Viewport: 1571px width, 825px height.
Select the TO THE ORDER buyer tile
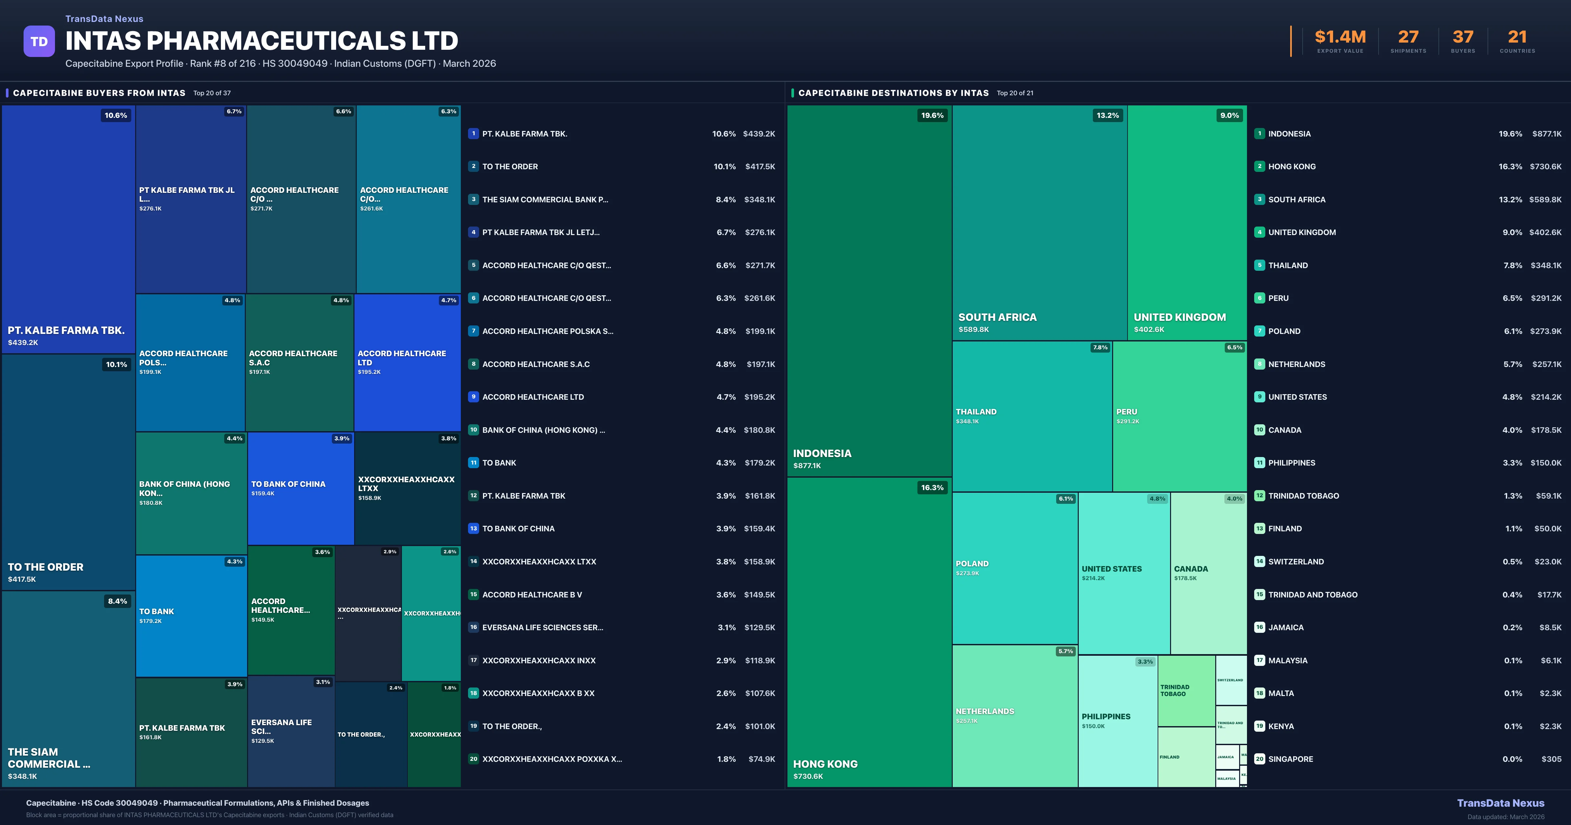[x=68, y=472]
